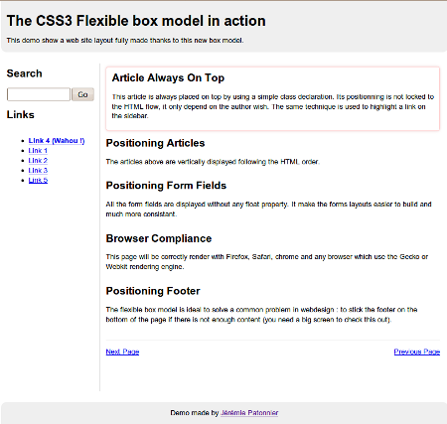Click the Positioning Form Fields heading
Image resolution: width=447 pixels, height=424 pixels.
pyautogui.click(x=166, y=186)
